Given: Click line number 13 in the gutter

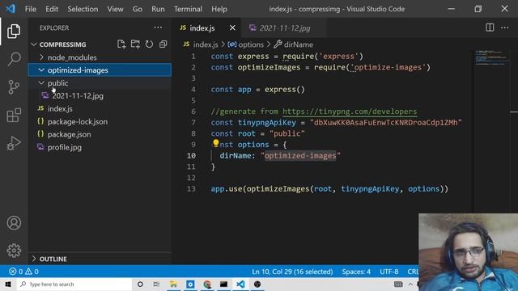Looking at the screenshot, I should (191, 188).
